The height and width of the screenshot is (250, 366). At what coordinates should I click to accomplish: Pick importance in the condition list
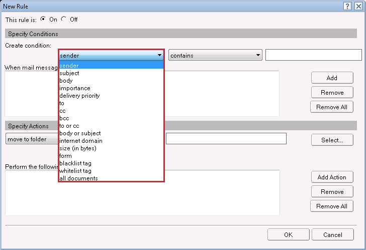pyautogui.click(x=75, y=88)
